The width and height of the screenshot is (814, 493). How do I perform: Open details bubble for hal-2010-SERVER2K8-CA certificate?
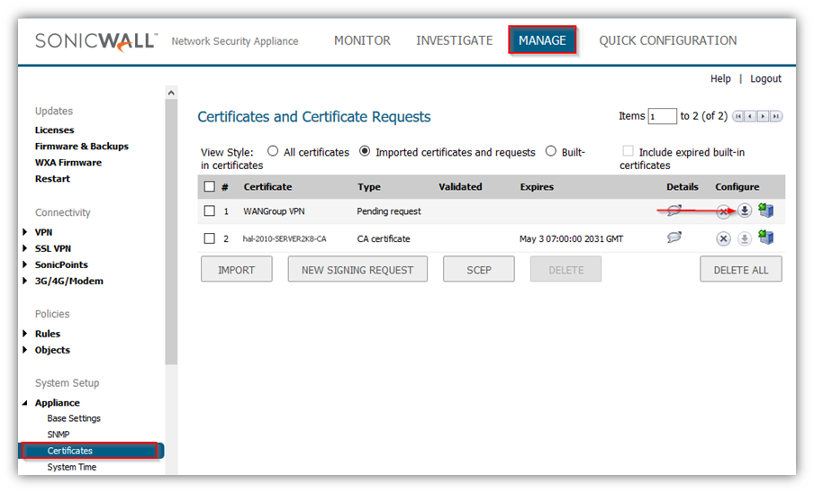(674, 238)
